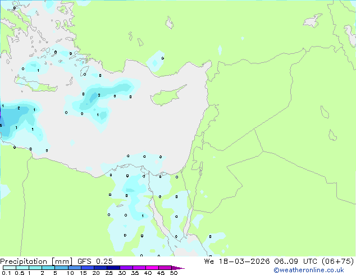Select the "GFS 0.25" model label
356x275 pixels.
[95, 262]
